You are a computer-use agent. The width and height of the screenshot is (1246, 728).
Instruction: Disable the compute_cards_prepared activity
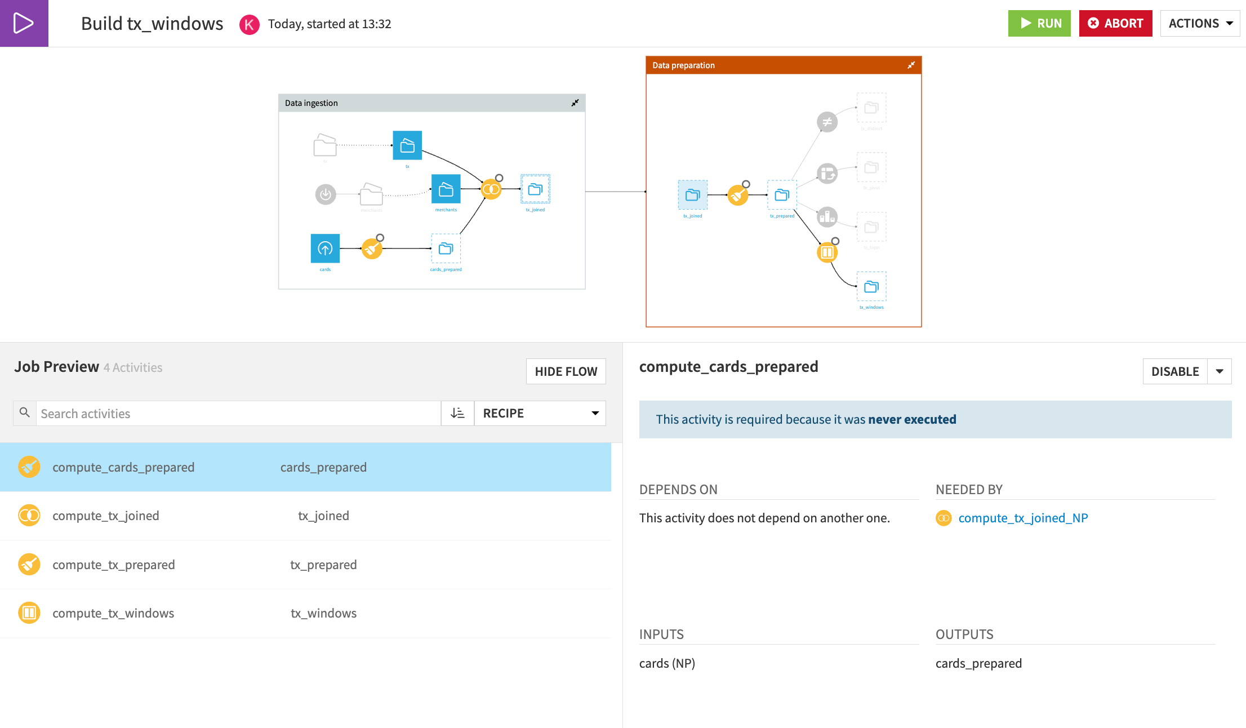pos(1175,371)
